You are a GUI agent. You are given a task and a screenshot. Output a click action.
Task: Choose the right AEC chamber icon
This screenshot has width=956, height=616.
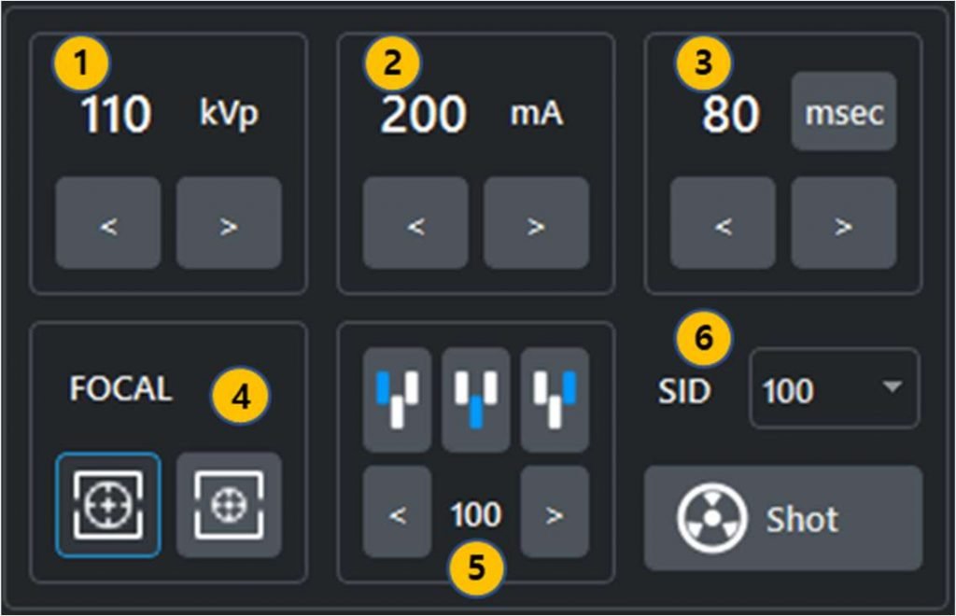pyautogui.click(x=555, y=399)
